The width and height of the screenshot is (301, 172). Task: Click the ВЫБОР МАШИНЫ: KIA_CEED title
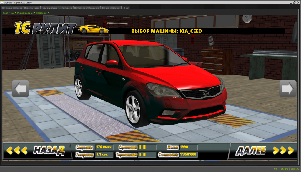(x=167, y=31)
